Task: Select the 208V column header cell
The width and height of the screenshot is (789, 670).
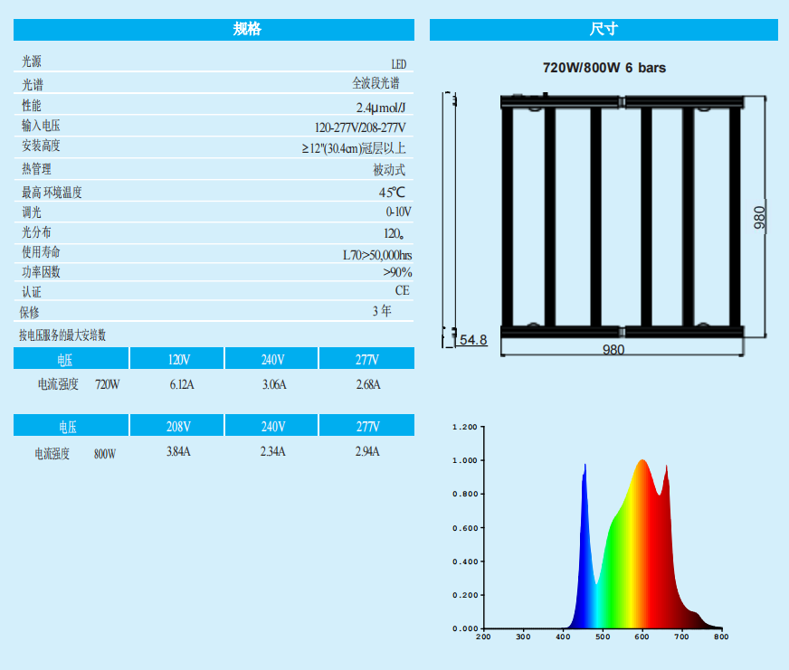Action: [178, 426]
